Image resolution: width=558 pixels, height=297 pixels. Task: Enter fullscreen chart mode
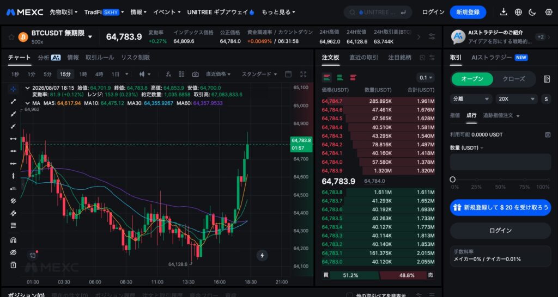(303, 74)
